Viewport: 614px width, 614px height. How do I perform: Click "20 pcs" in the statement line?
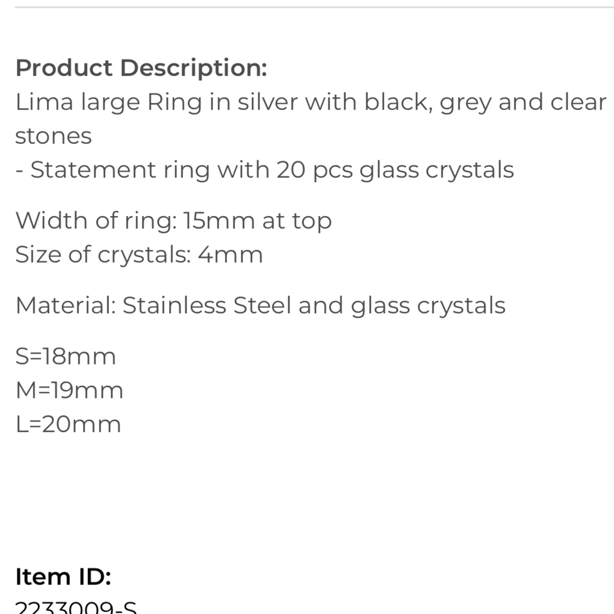pyautogui.click(x=314, y=170)
